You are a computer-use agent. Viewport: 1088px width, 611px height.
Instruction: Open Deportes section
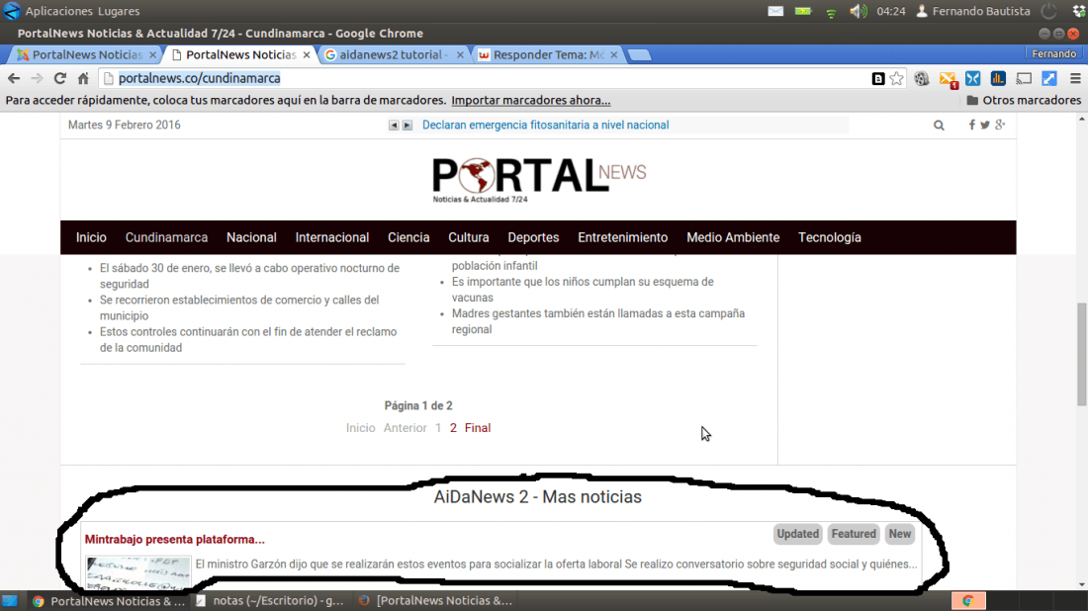pos(533,237)
